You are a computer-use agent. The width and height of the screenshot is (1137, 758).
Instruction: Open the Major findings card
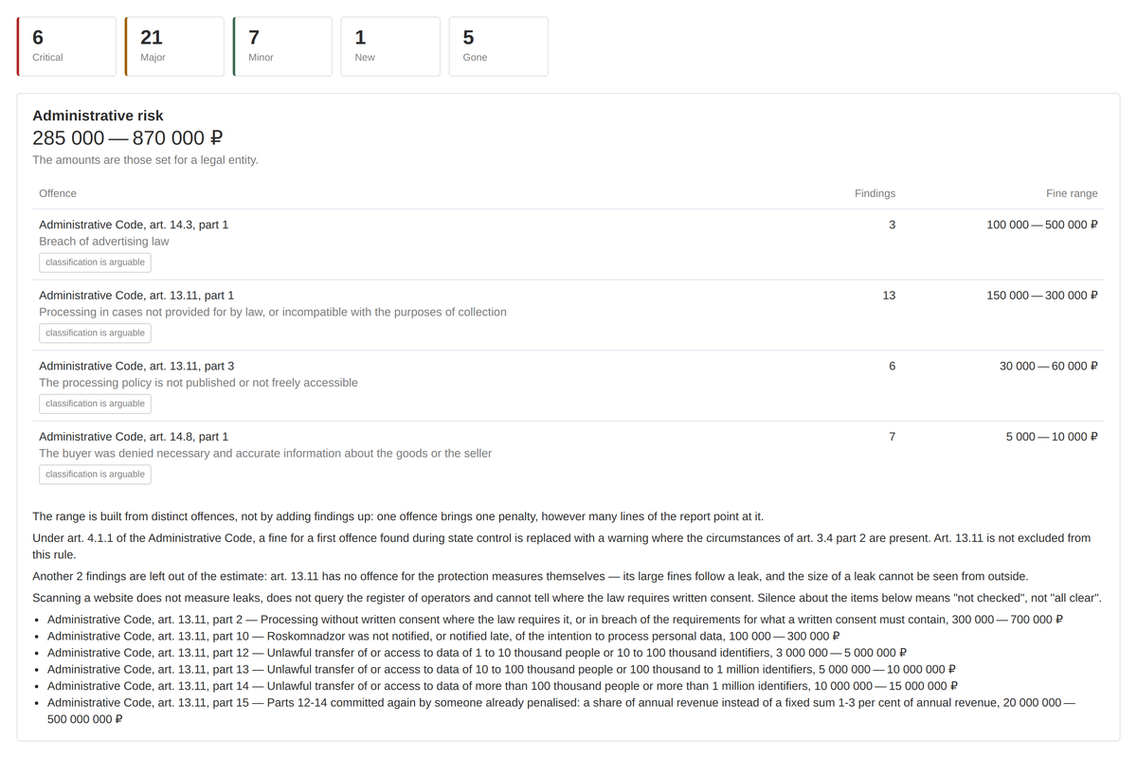coord(174,46)
